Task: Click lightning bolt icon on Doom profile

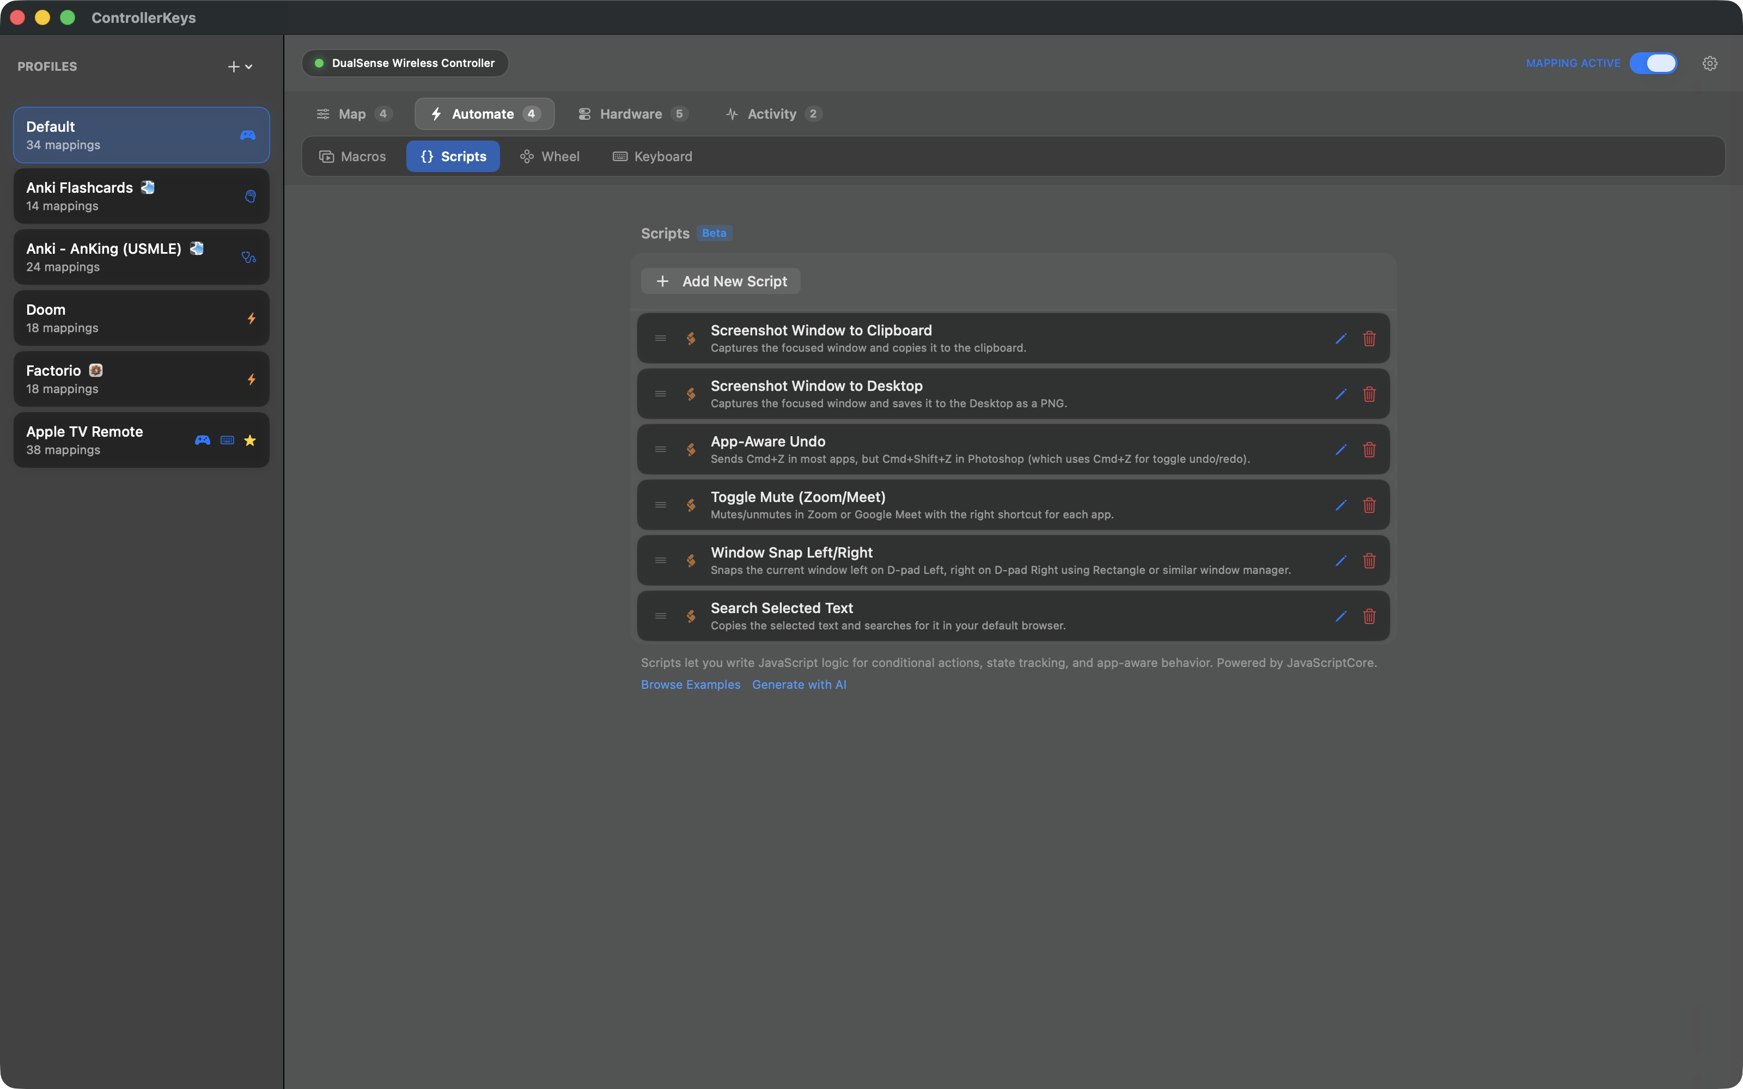Action: tap(251, 319)
